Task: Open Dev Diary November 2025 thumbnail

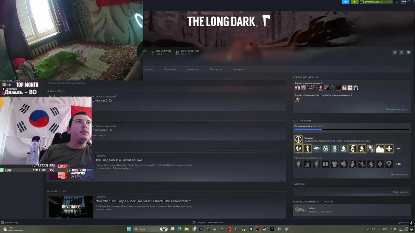Action: pos(71,207)
